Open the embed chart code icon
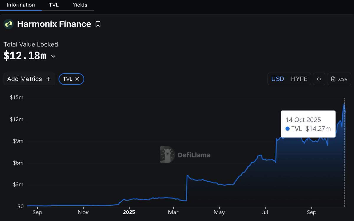Screen dimensions: 354x221 [x=319, y=79]
